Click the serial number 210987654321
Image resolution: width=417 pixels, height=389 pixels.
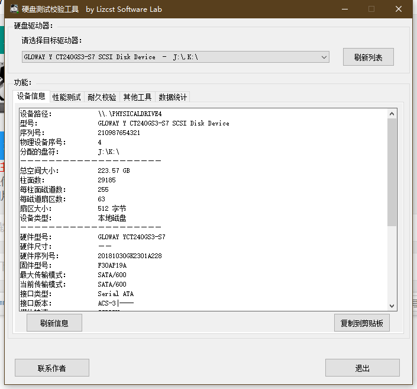(119, 133)
